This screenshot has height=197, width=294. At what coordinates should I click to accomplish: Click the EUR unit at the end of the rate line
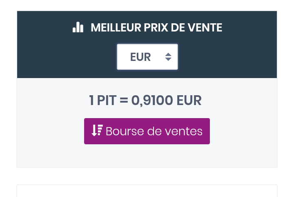pos(189,101)
